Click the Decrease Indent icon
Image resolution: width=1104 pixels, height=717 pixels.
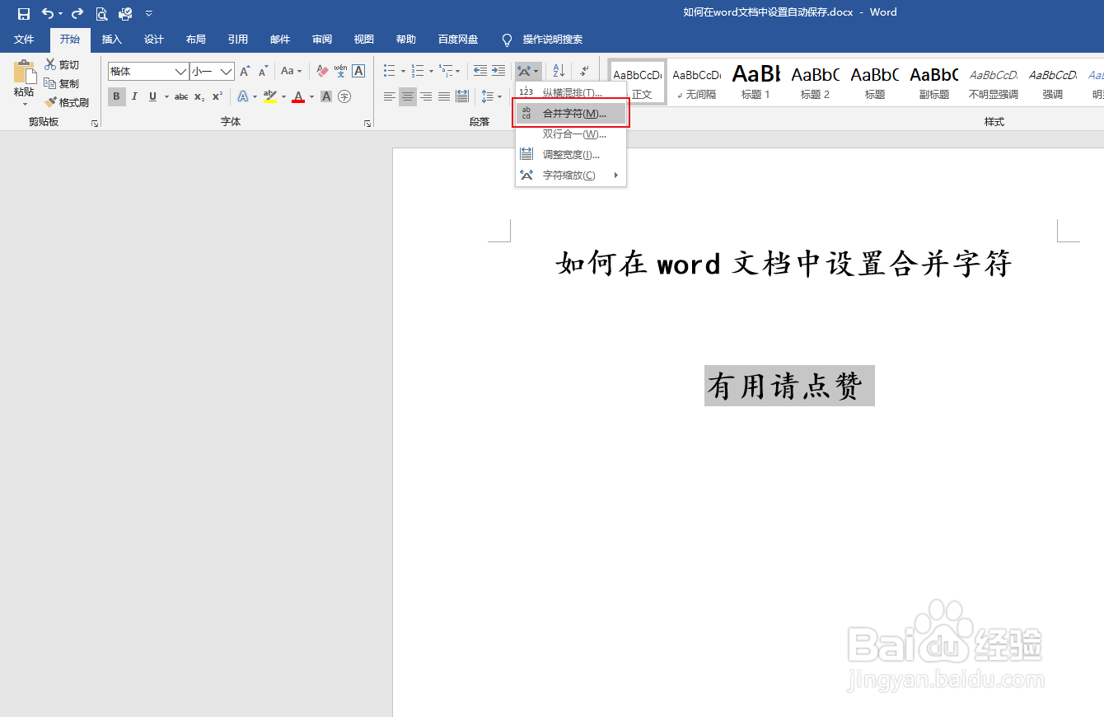(480, 72)
